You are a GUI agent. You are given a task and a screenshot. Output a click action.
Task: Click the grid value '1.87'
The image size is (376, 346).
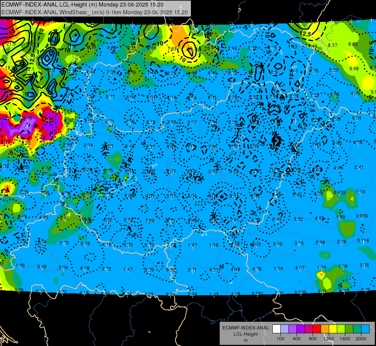pyautogui.click(x=192, y=245)
